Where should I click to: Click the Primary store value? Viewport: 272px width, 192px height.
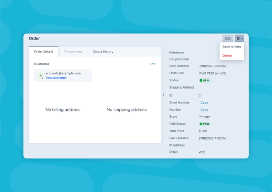204,117
